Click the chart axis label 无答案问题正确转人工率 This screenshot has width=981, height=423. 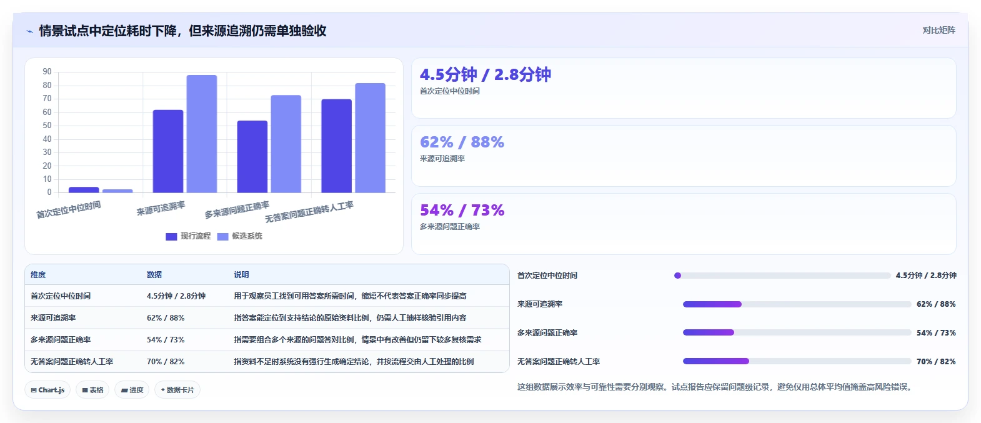click(309, 212)
